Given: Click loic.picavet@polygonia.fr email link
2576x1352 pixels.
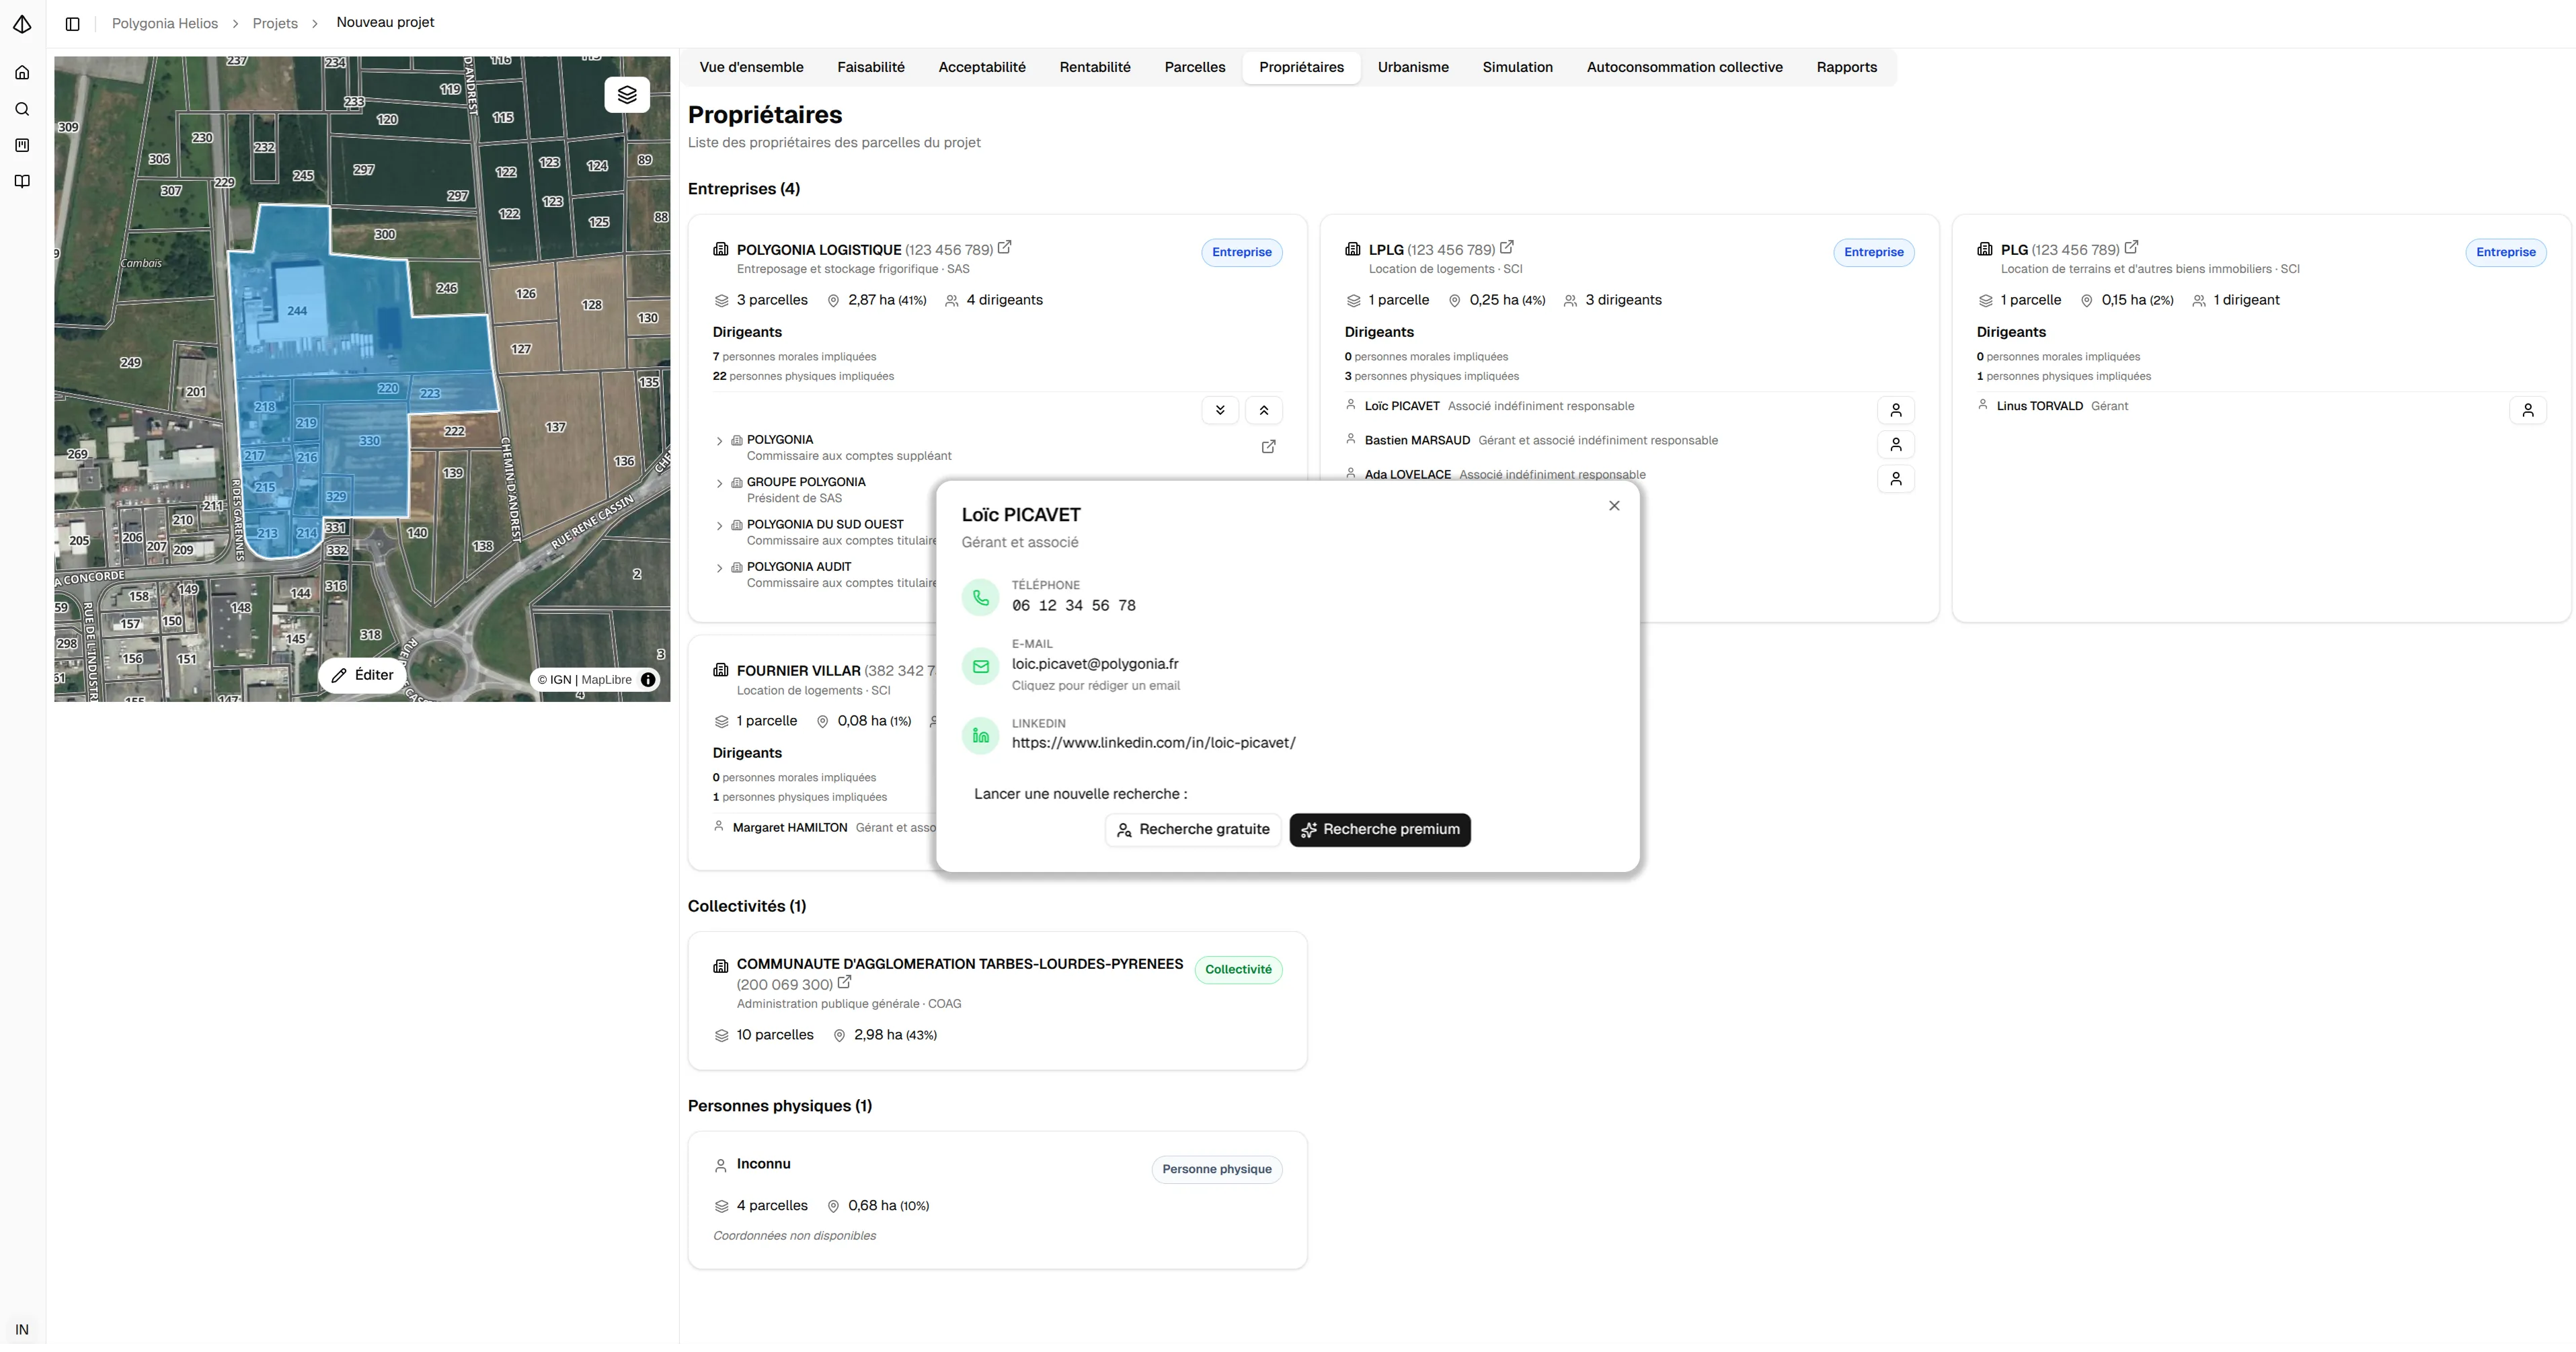Looking at the screenshot, I should click(x=1094, y=664).
